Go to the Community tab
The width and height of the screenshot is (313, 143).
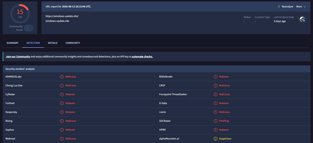(x=73, y=43)
